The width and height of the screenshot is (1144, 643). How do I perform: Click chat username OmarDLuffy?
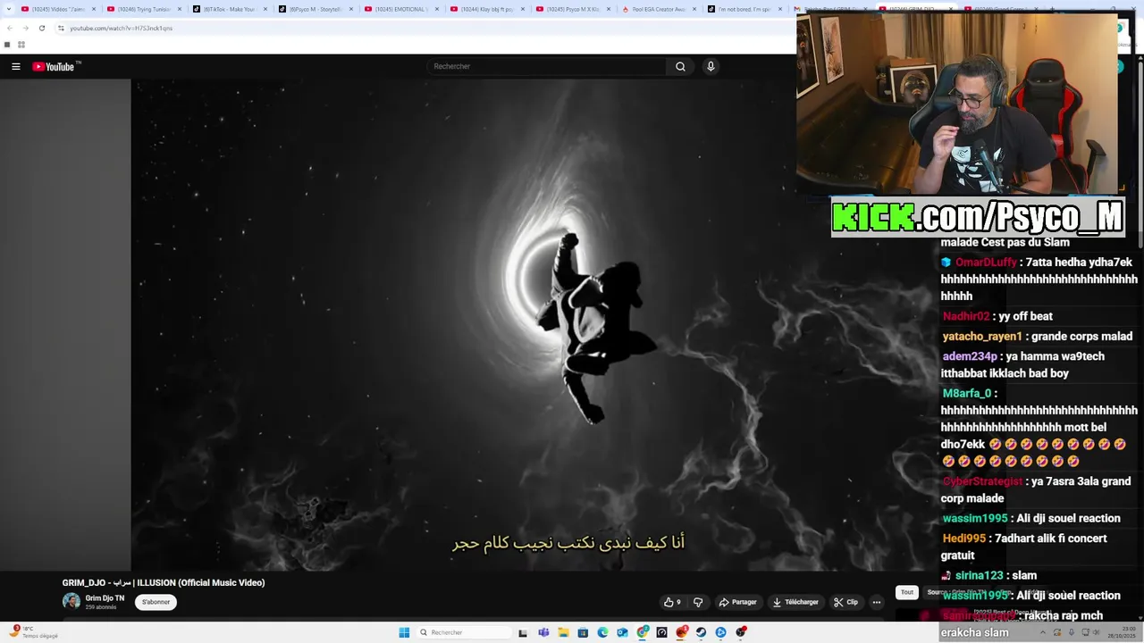tap(986, 263)
